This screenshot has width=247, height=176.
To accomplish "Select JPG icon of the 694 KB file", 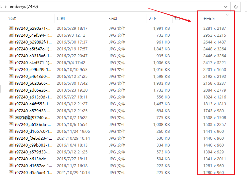I will coord(11,111).
